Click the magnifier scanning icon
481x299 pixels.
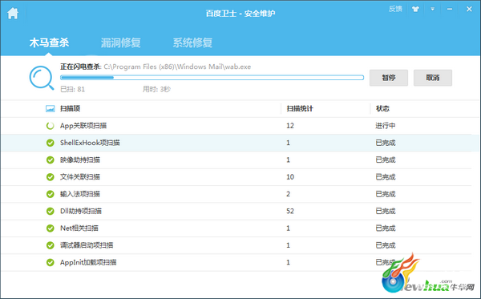click(42, 78)
